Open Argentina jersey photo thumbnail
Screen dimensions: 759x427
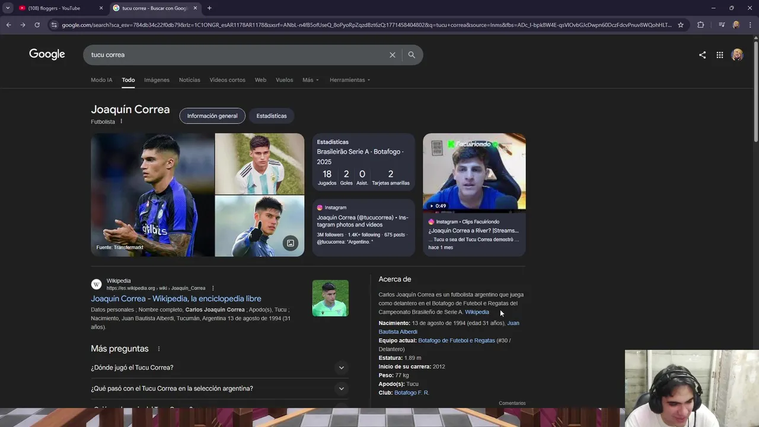(260, 164)
